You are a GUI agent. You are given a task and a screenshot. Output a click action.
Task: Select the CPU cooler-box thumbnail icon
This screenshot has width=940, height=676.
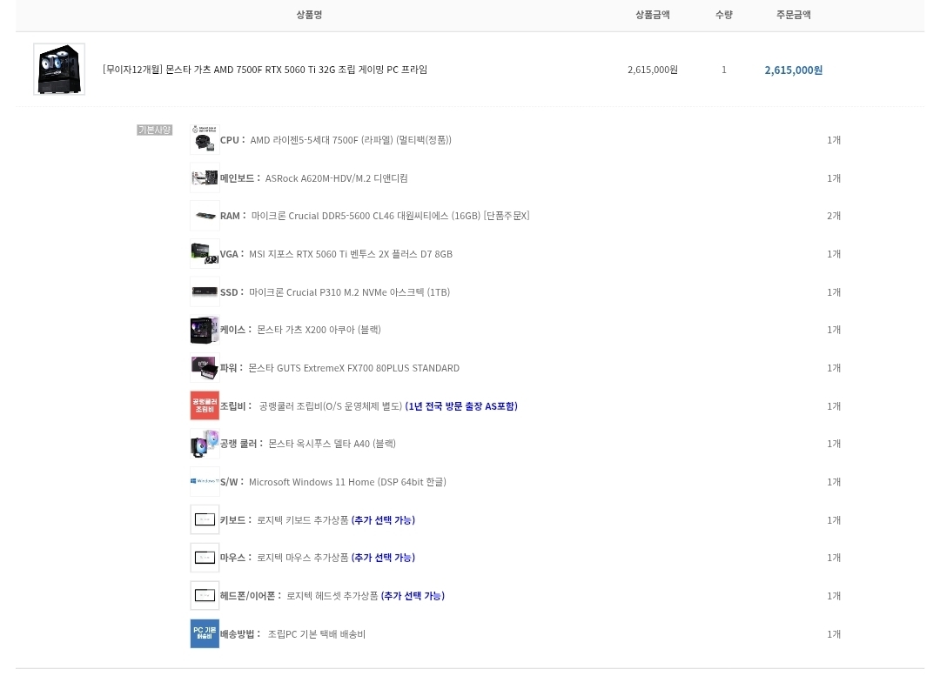pyautogui.click(x=205, y=139)
